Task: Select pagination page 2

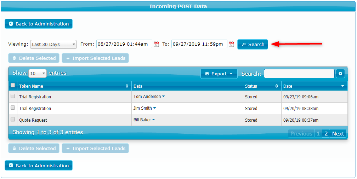Action: 326,133
